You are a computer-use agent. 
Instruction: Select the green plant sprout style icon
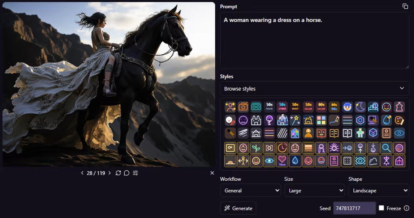[x=256, y=148]
